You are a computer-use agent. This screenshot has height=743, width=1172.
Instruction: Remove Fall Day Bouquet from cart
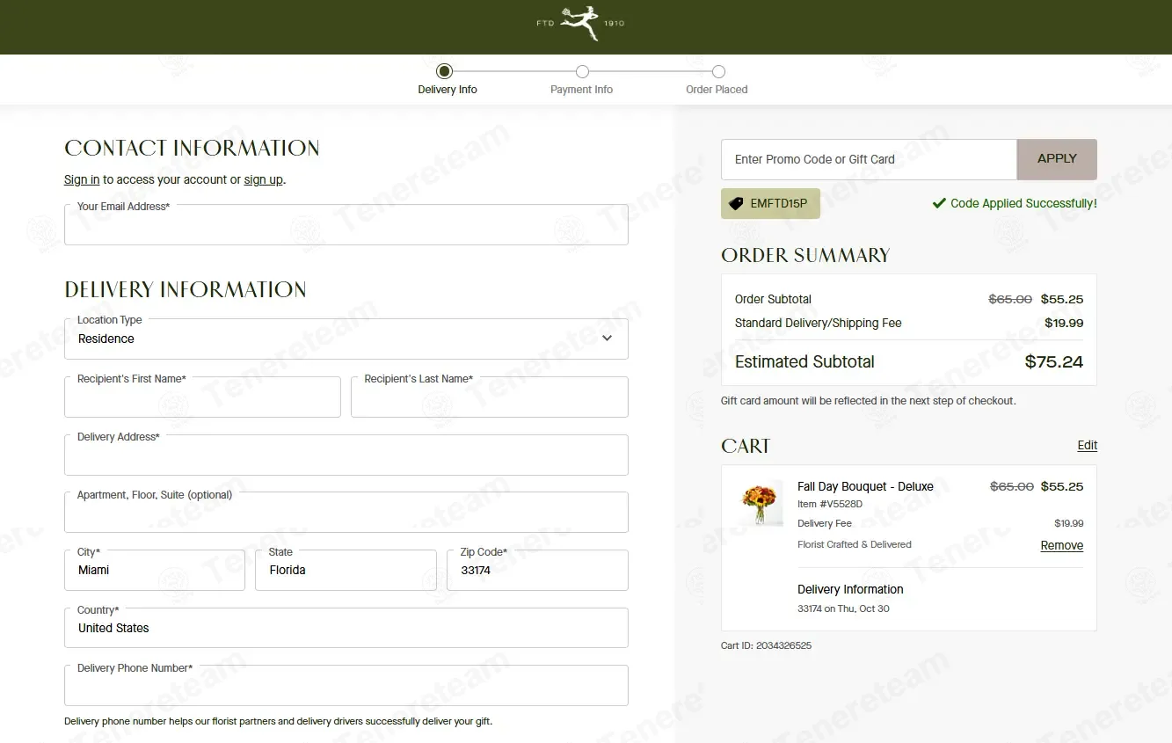(x=1061, y=545)
